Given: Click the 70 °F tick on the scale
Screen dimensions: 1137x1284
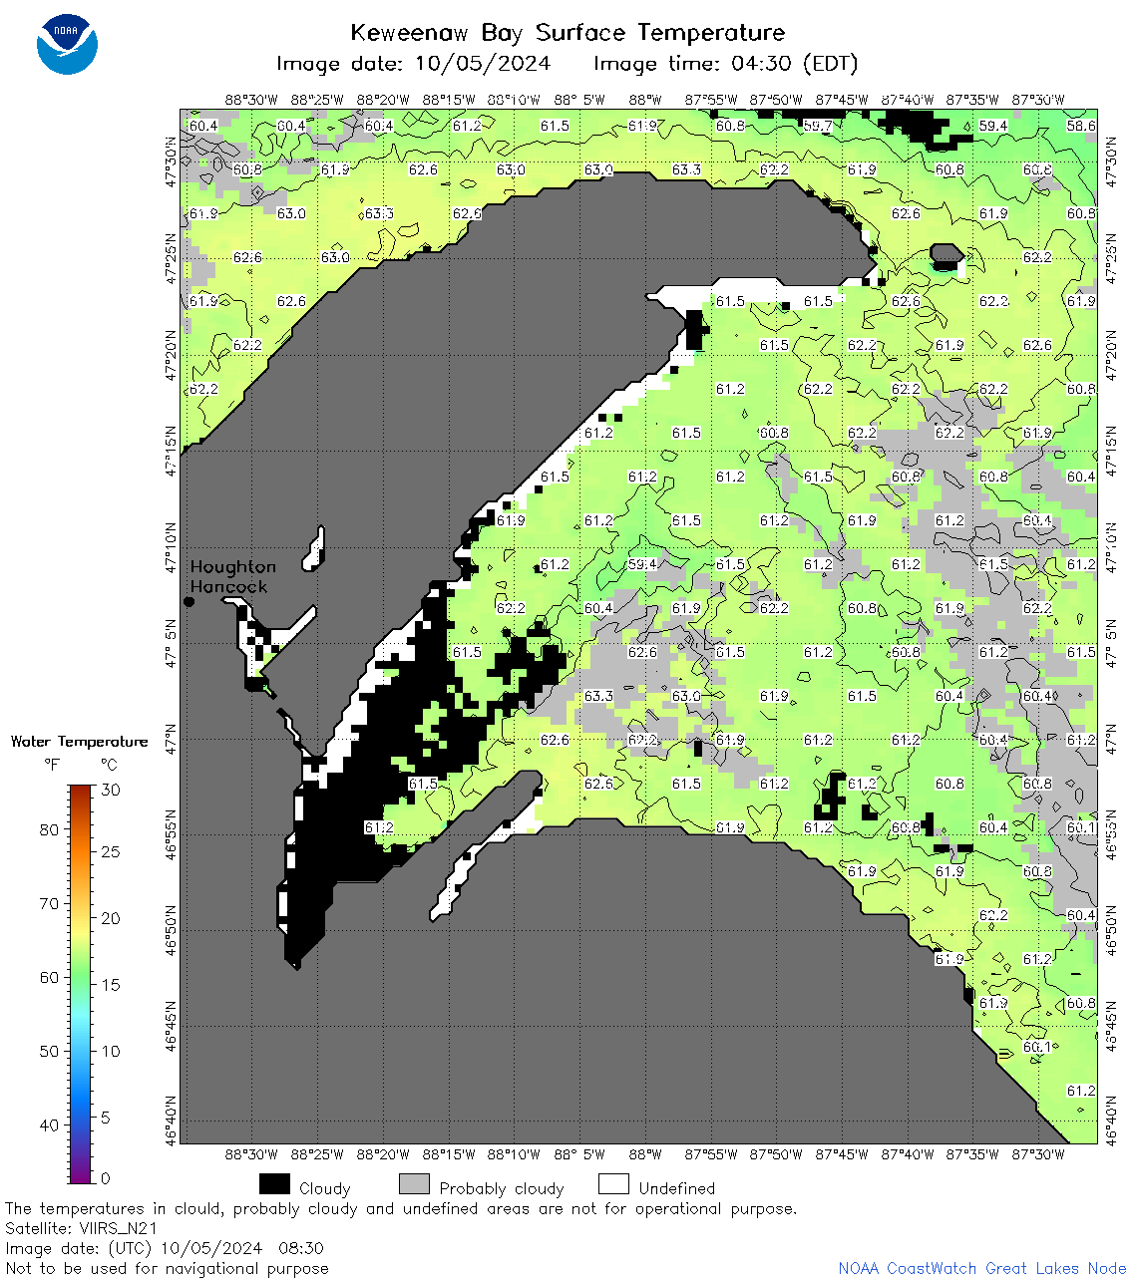Looking at the screenshot, I should tap(49, 903).
